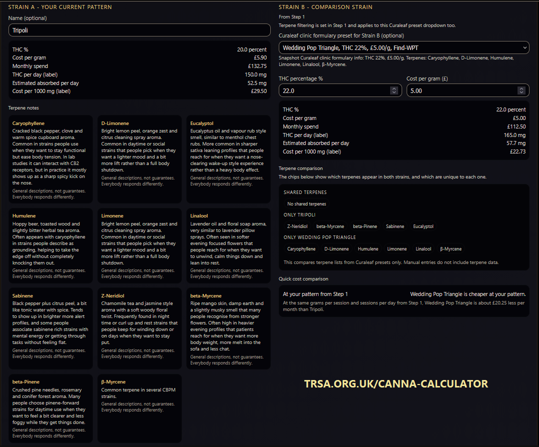This screenshot has width=539, height=447.
Task: Click the Snapshot Curaleaf clinic formulary info text
Action: click(x=396, y=61)
